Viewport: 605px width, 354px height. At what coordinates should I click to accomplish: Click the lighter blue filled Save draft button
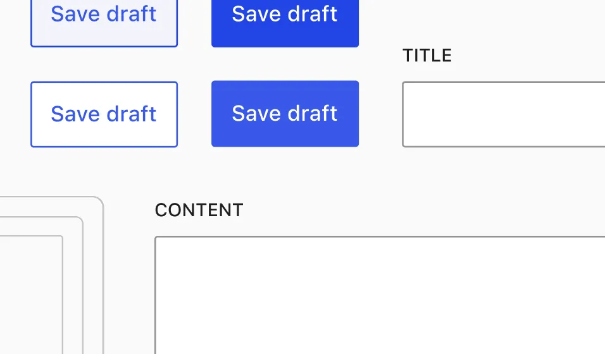[x=285, y=114]
